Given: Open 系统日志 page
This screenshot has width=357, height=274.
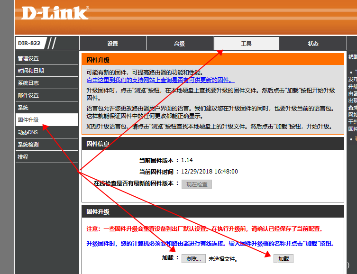Looking at the screenshot, I should [x=46, y=83].
